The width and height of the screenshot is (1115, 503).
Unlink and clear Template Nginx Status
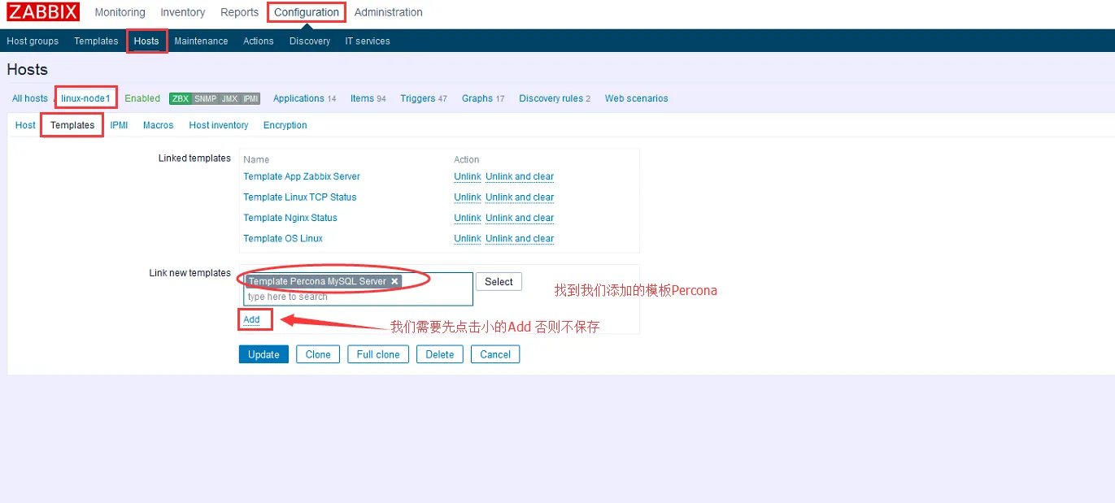point(520,218)
